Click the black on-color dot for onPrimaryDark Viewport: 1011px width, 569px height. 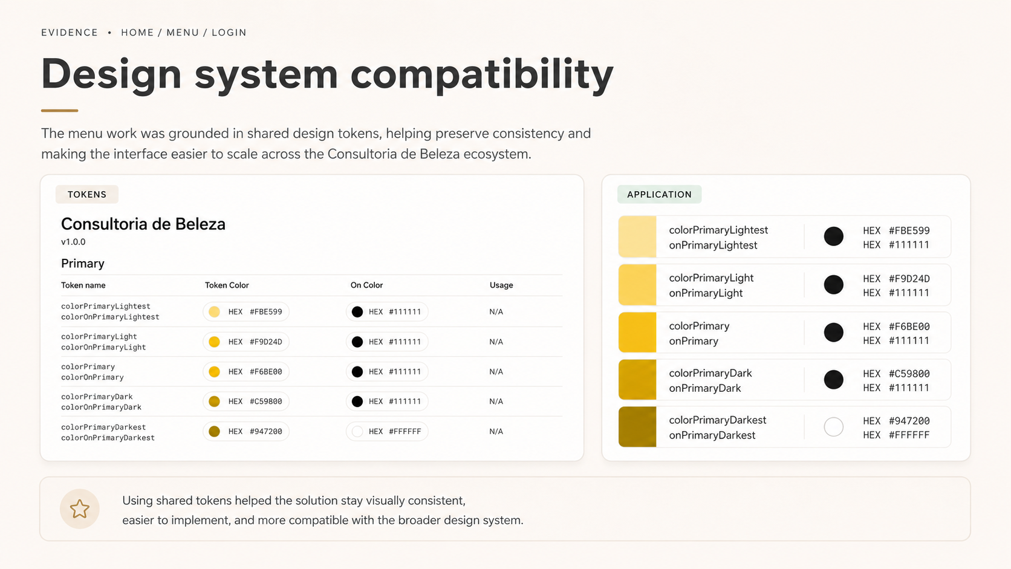pyautogui.click(x=834, y=380)
